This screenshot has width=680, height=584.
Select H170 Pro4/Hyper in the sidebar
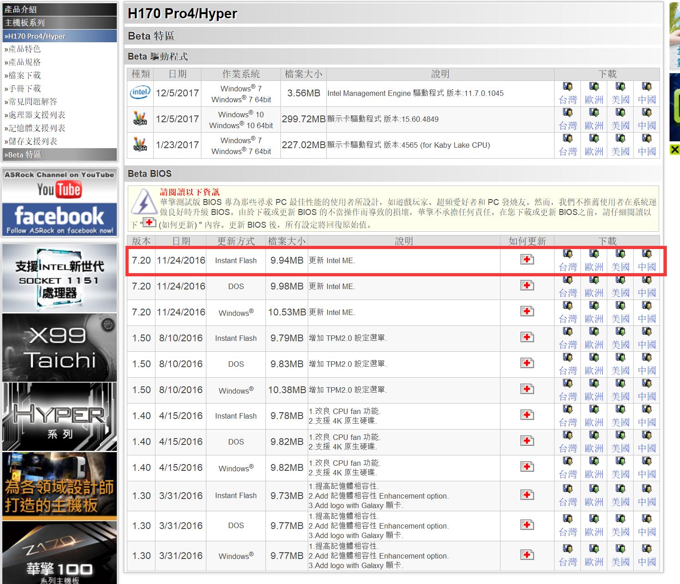pos(60,36)
